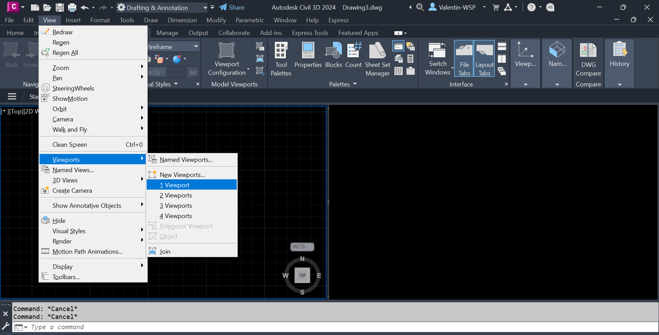Select 2 Viewports from the submenu
The image size is (659, 335).
point(176,195)
